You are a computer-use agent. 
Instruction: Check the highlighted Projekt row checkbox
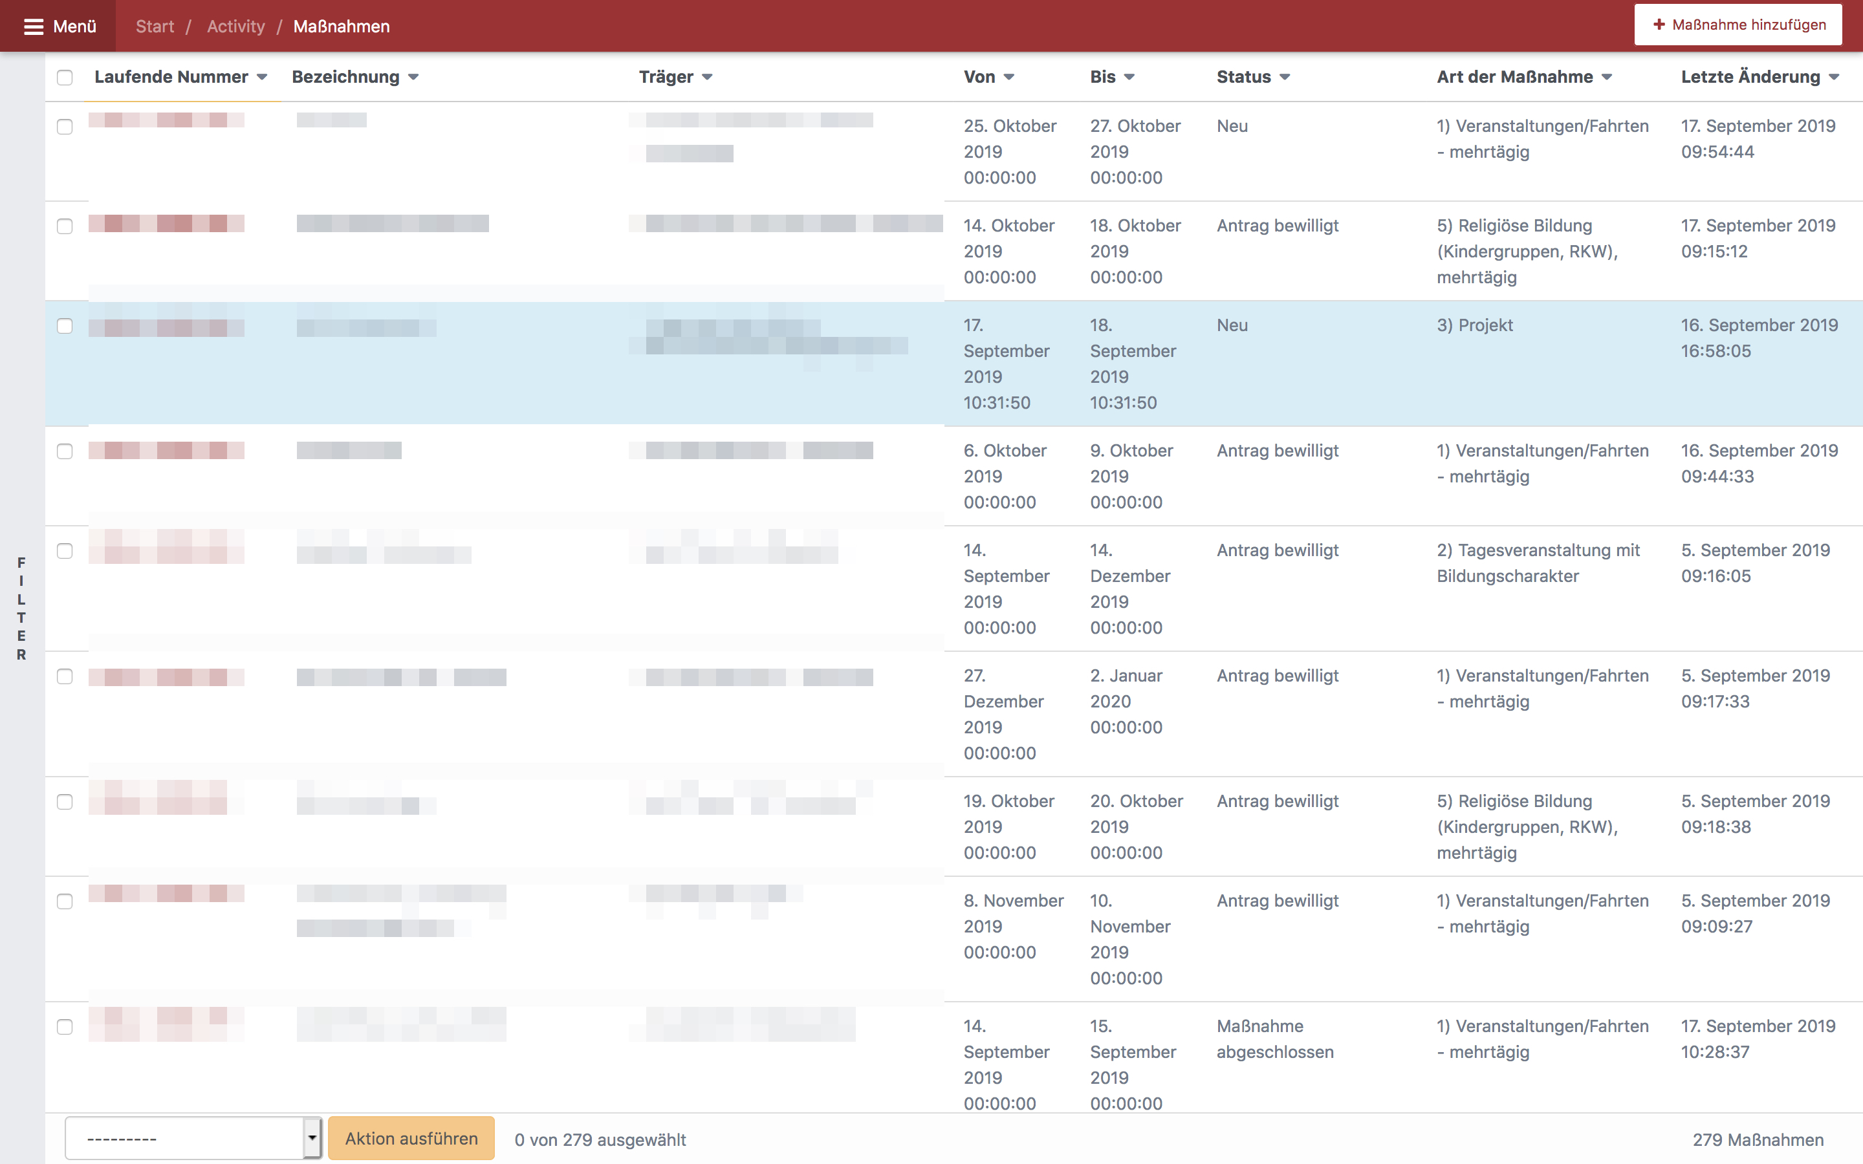pyautogui.click(x=65, y=326)
